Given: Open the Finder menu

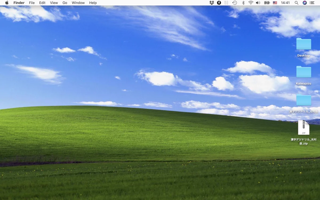Looking at the screenshot, I should click(19, 3).
